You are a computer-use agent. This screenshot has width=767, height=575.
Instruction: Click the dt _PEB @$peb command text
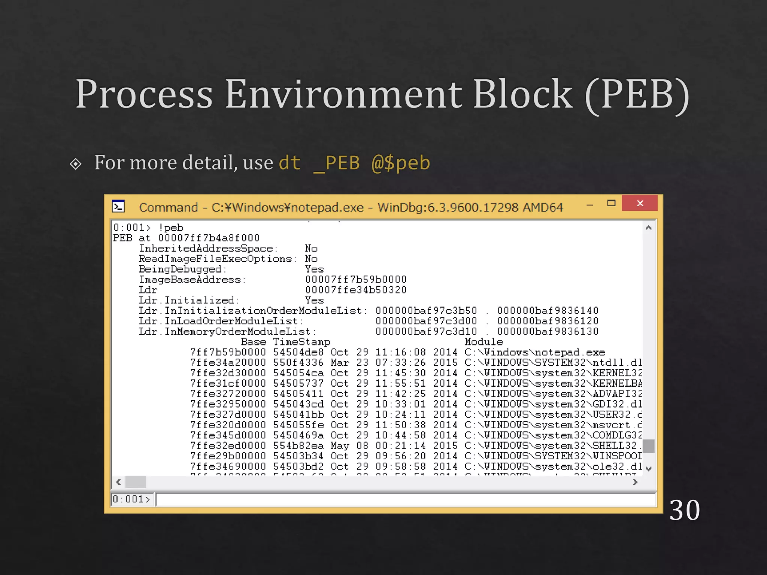(x=354, y=163)
